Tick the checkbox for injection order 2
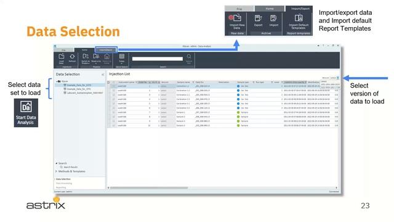Image resolution: width=394 pixels, height=222 pixels. pos(113,91)
